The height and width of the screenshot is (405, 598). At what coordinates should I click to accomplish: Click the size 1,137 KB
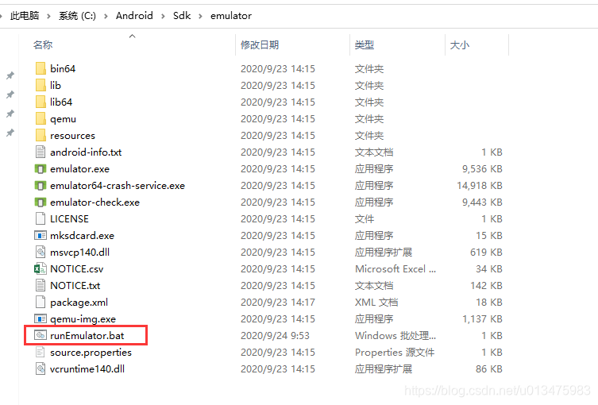pos(482,319)
